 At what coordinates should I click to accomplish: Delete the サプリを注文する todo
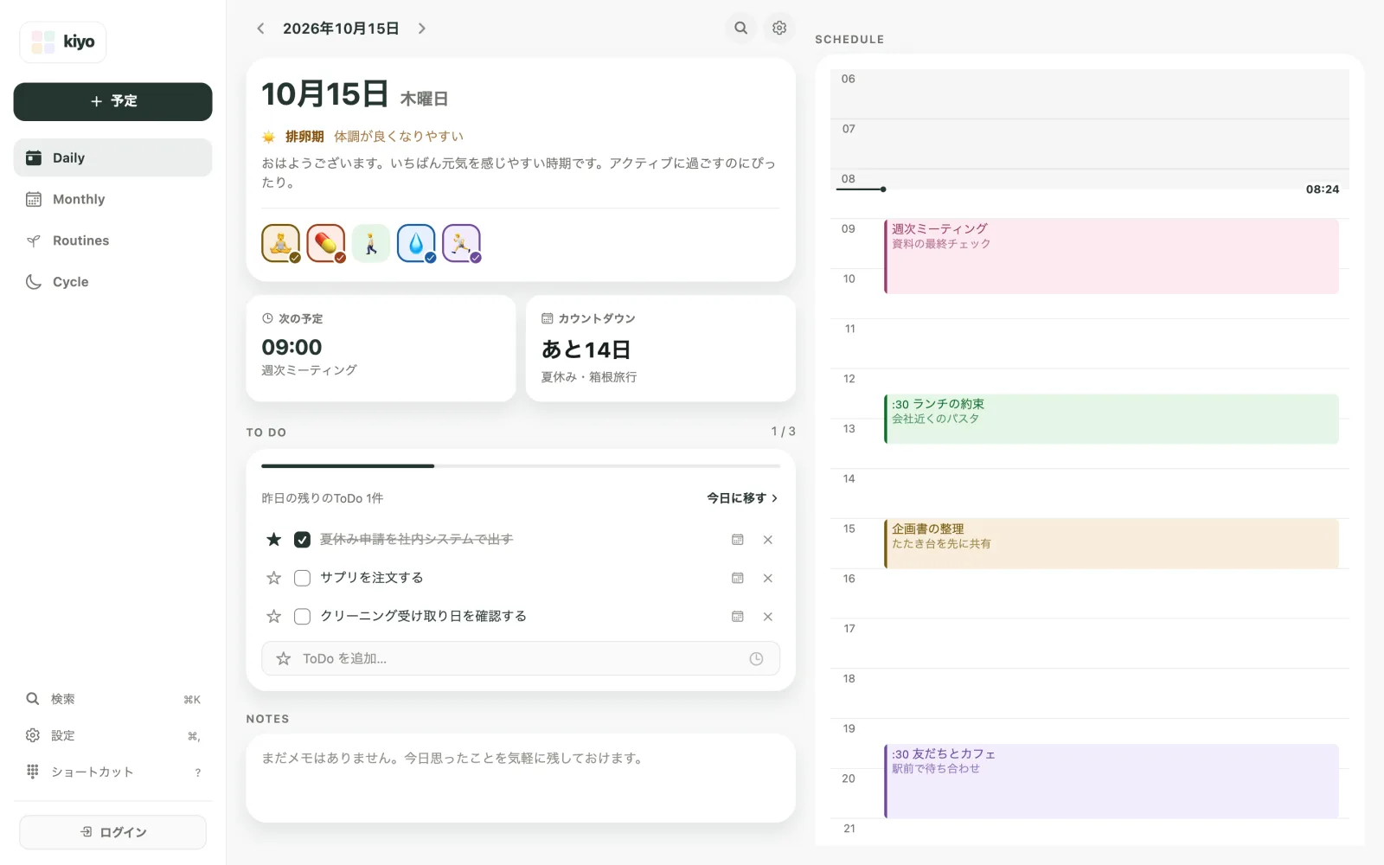point(768,578)
